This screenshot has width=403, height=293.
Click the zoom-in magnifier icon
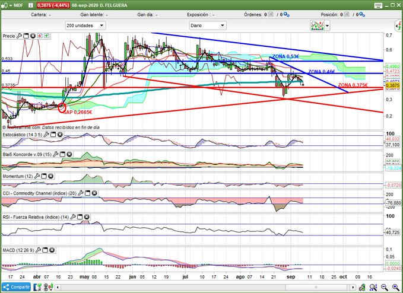[x=396, y=287]
